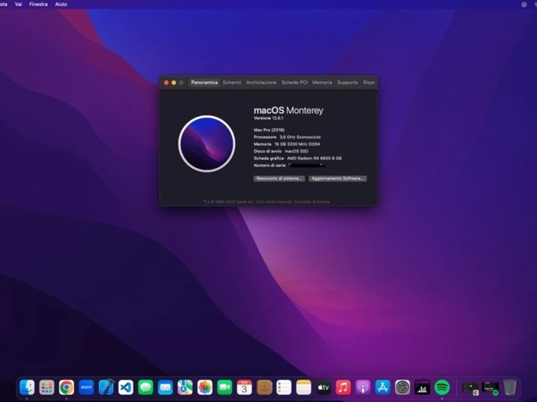Open the Contratto di licenza link
This screenshot has width=537, height=402.
click(x=311, y=202)
